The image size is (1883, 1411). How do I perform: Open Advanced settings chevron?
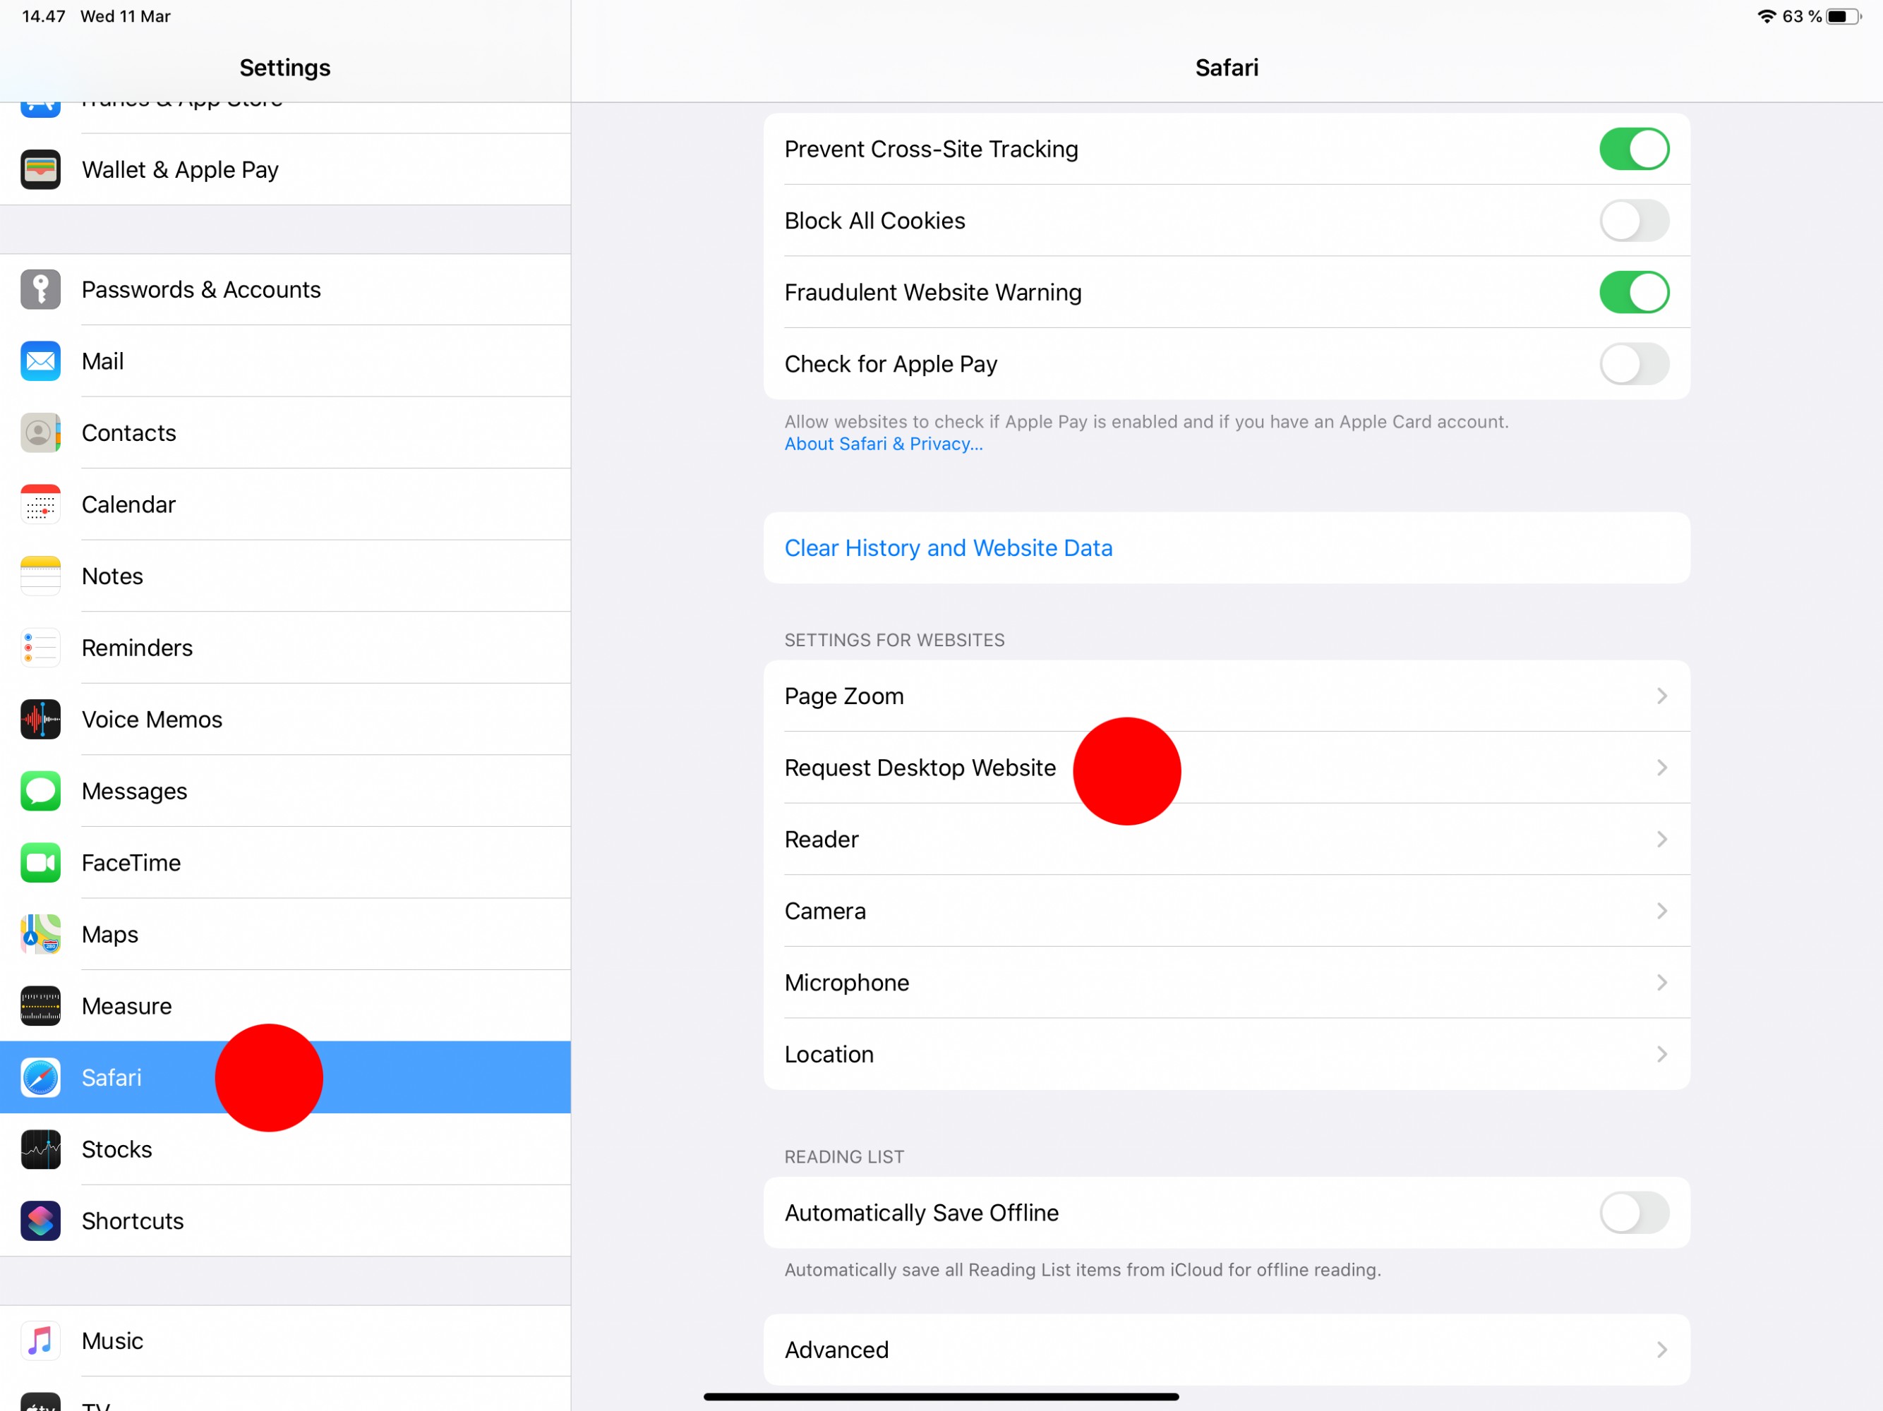click(x=1661, y=1349)
